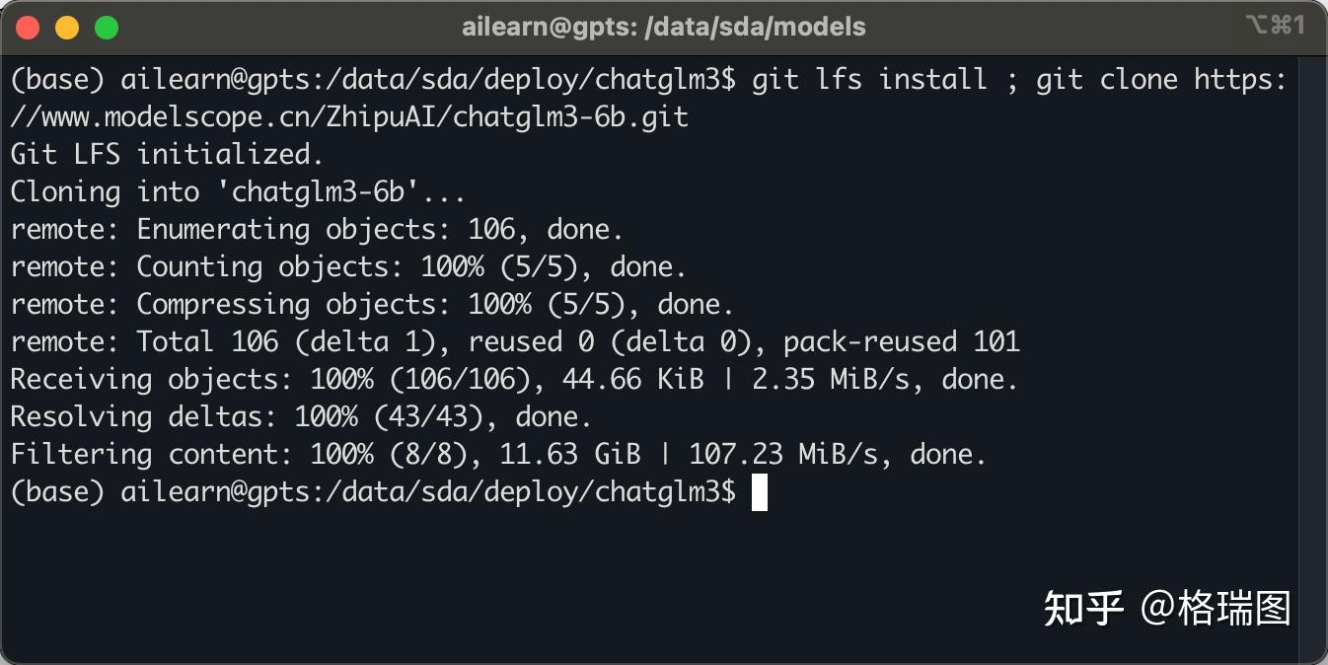The height and width of the screenshot is (665, 1328).
Task: Click the ⌥⌘1 shortcut indicator in title bar
Action: [1276, 26]
